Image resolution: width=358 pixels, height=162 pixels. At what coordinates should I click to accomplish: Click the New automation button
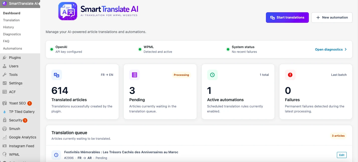pyautogui.click(x=332, y=18)
